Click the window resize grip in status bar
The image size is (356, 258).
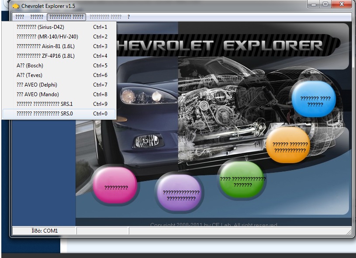[349, 232]
